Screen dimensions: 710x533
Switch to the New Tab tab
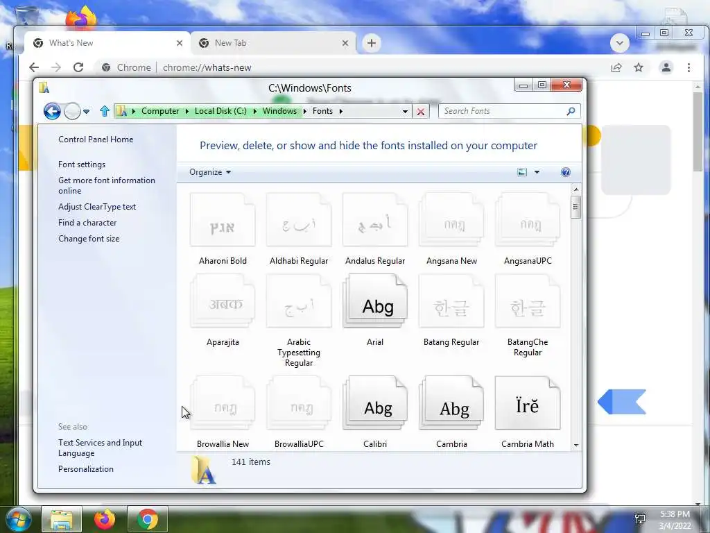coord(273,43)
